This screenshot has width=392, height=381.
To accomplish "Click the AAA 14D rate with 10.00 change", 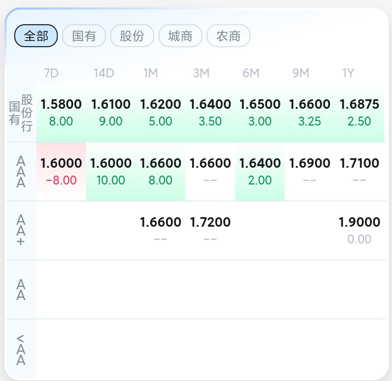I will click(x=111, y=171).
